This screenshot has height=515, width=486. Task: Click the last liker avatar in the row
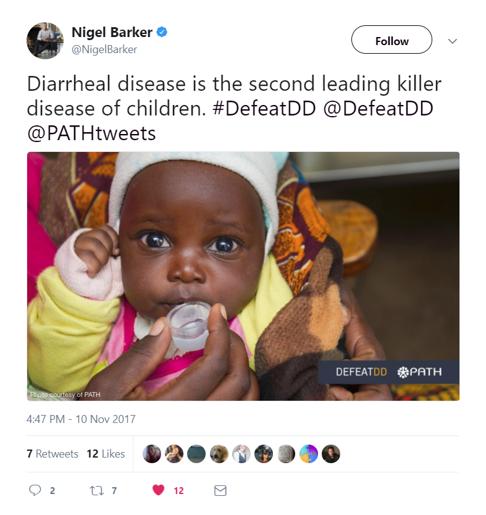[x=330, y=454]
